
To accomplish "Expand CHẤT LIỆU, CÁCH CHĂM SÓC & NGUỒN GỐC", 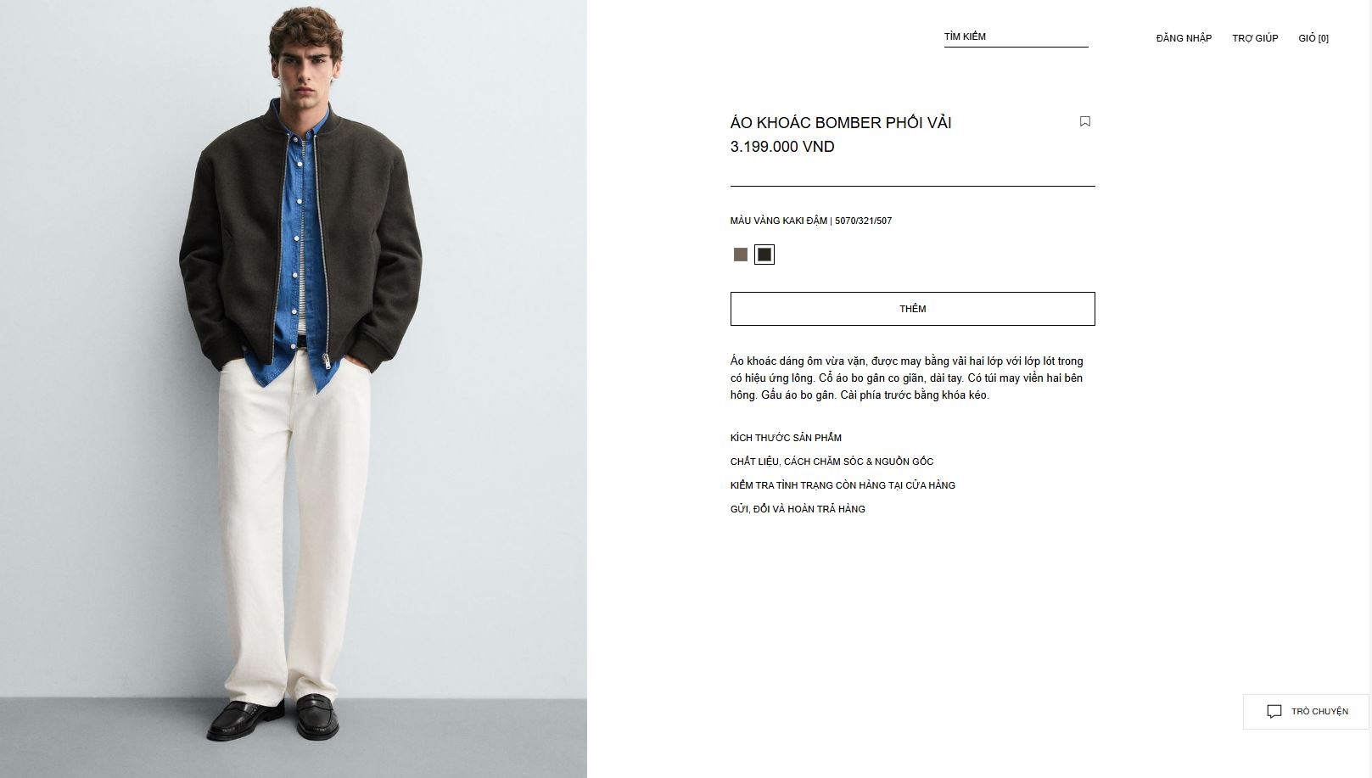I will pos(832,462).
